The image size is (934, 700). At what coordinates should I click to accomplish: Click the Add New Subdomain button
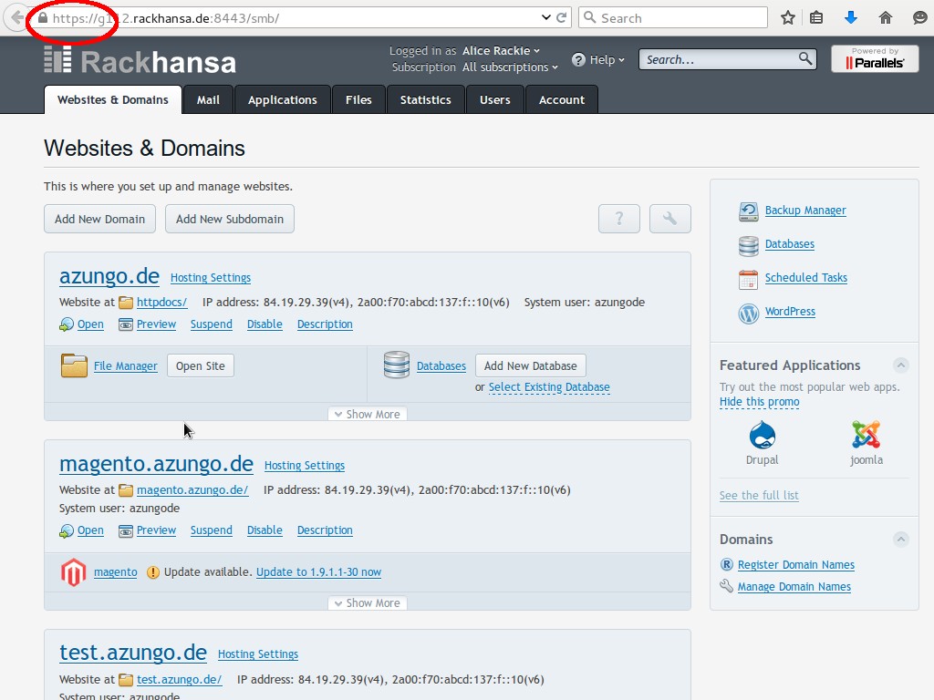pyautogui.click(x=229, y=219)
